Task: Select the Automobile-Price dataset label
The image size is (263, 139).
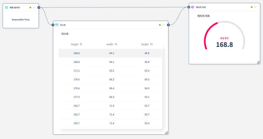Action: click(21, 19)
